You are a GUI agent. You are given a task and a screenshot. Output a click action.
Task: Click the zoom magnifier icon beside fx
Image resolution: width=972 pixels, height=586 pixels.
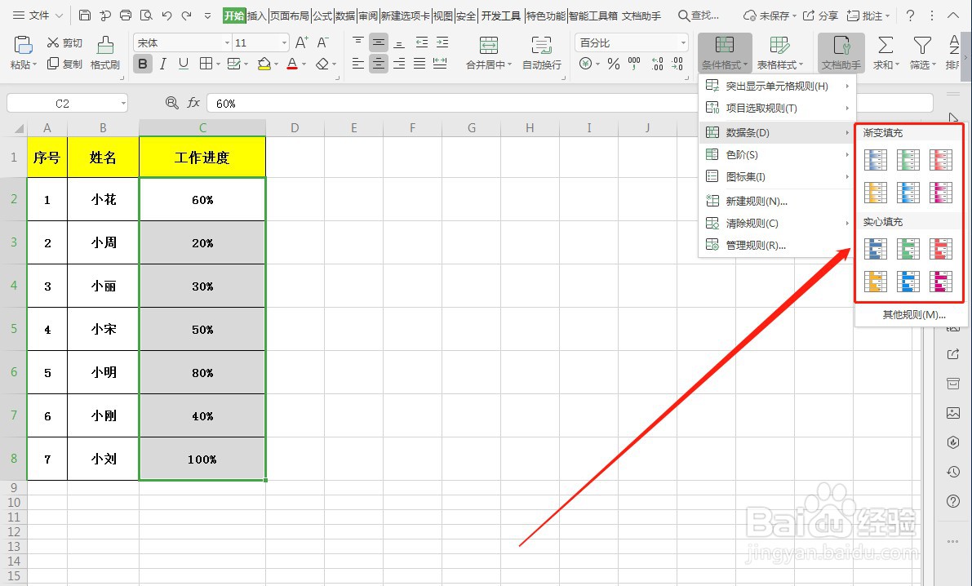[171, 103]
